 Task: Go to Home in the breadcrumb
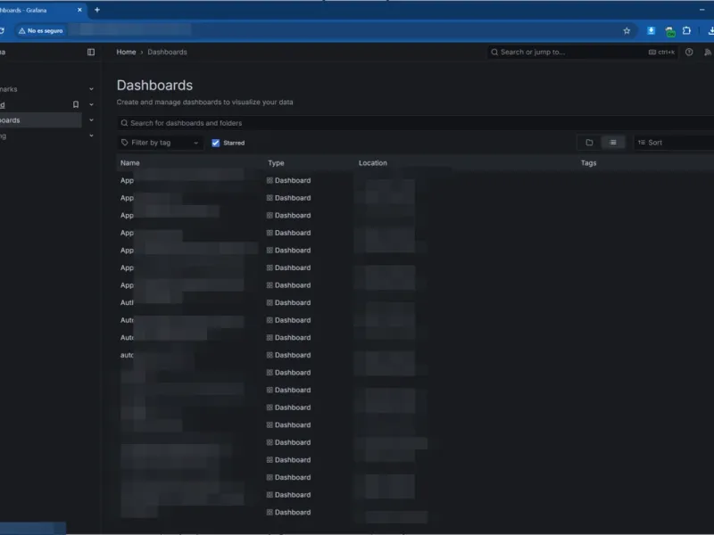coord(126,53)
